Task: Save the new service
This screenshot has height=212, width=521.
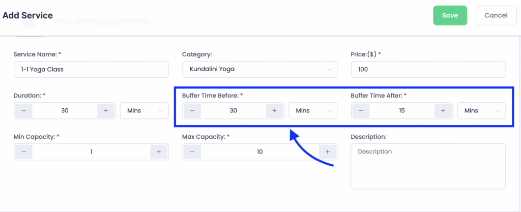Action: (450, 15)
